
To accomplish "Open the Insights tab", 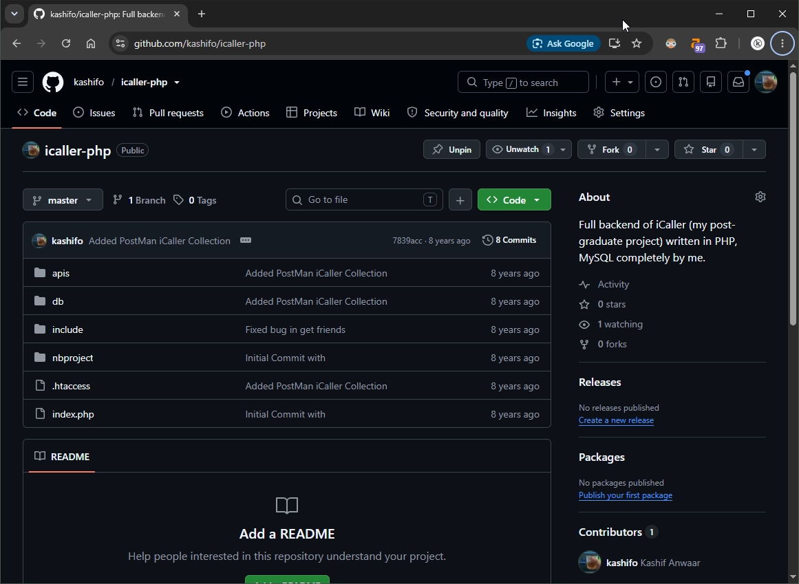I will pos(551,113).
